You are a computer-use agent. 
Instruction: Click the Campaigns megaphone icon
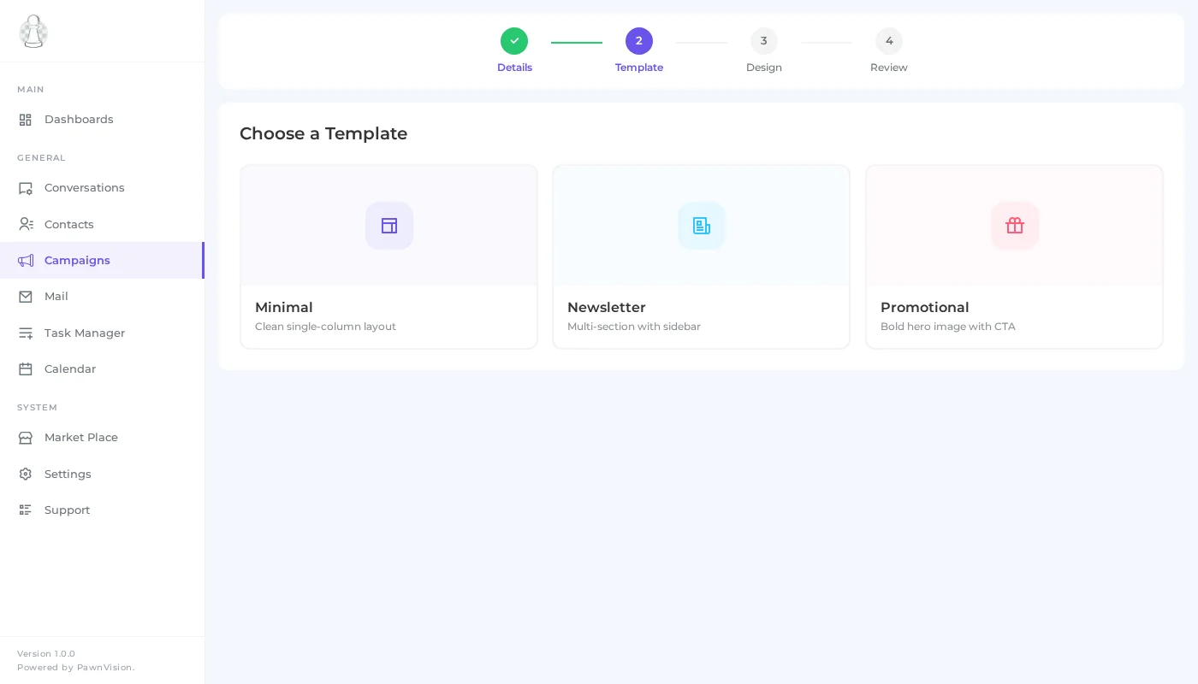26,261
